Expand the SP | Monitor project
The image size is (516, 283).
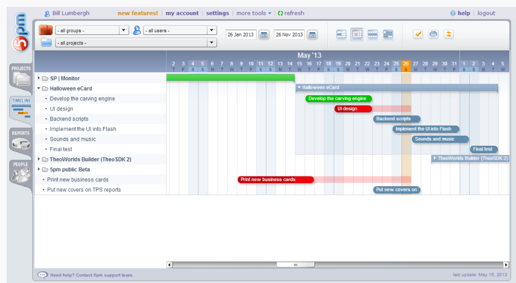(x=39, y=78)
